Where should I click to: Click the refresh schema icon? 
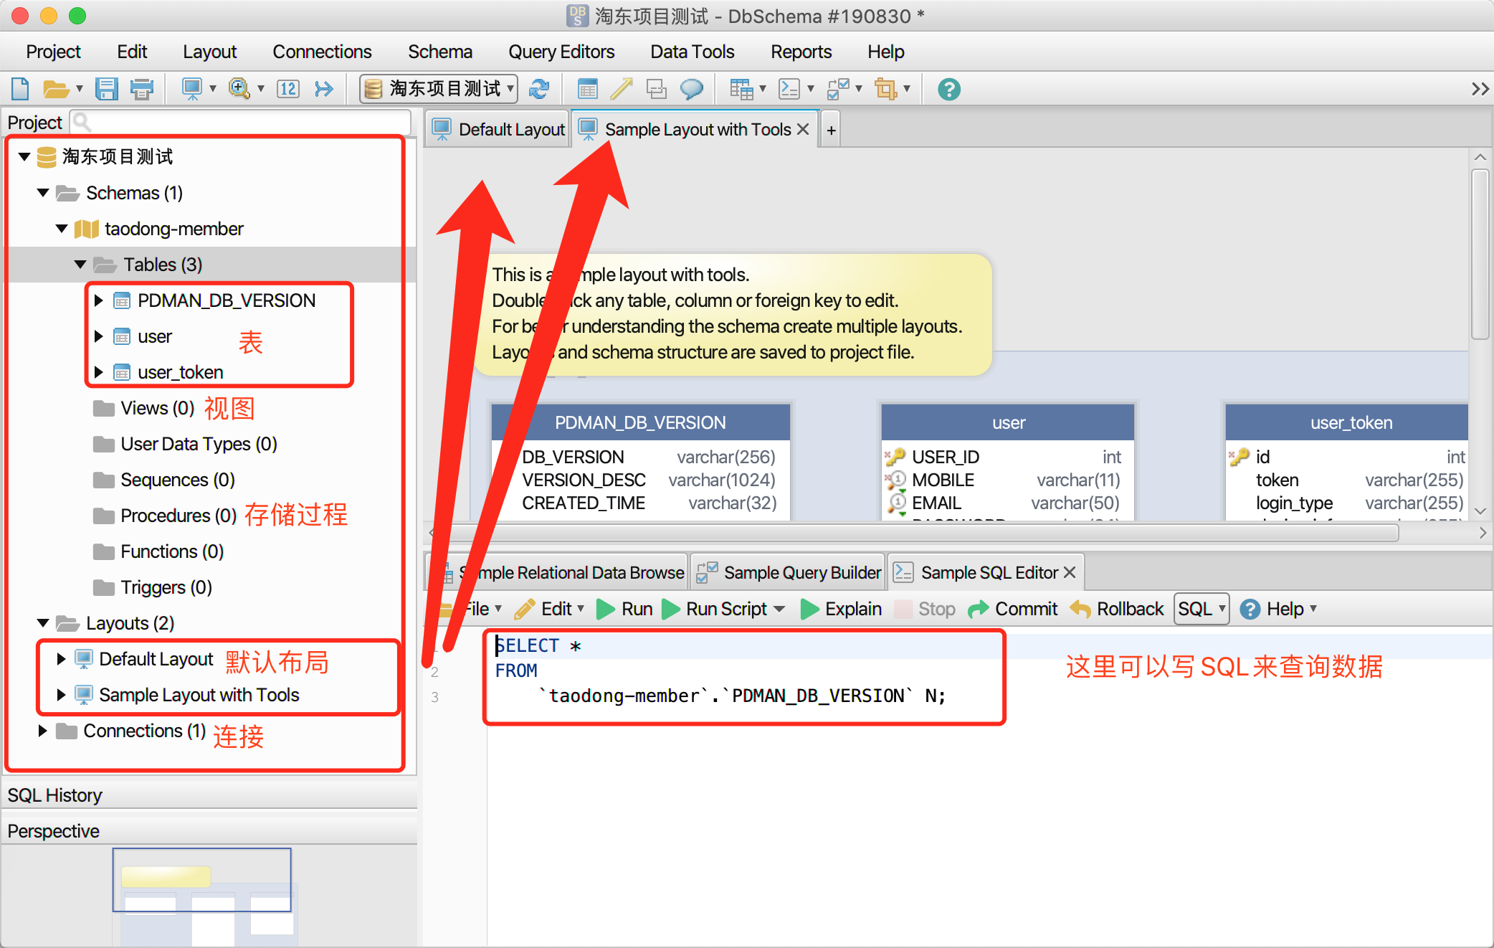[539, 89]
